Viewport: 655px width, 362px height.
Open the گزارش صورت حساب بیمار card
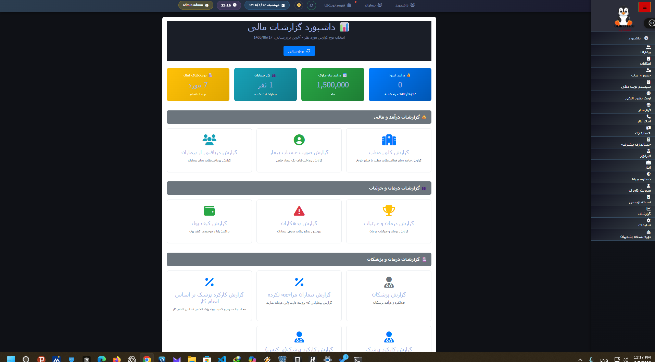click(299, 150)
